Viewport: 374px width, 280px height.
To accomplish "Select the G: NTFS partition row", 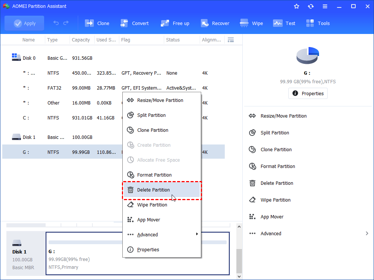I will 114,152.
